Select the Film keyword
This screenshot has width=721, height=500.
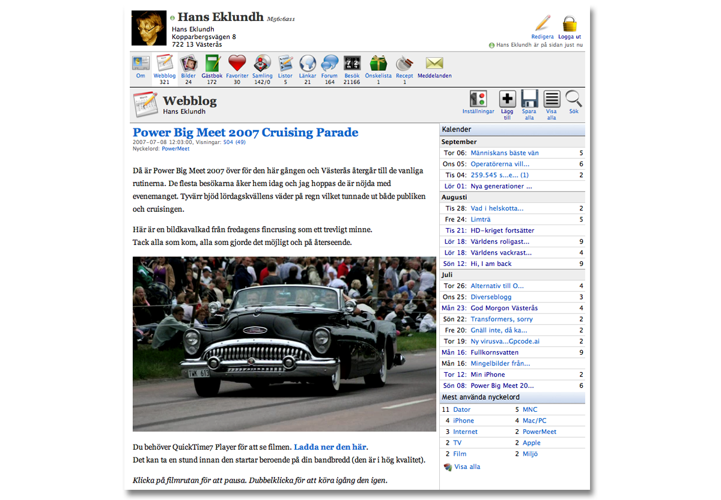pos(460,454)
